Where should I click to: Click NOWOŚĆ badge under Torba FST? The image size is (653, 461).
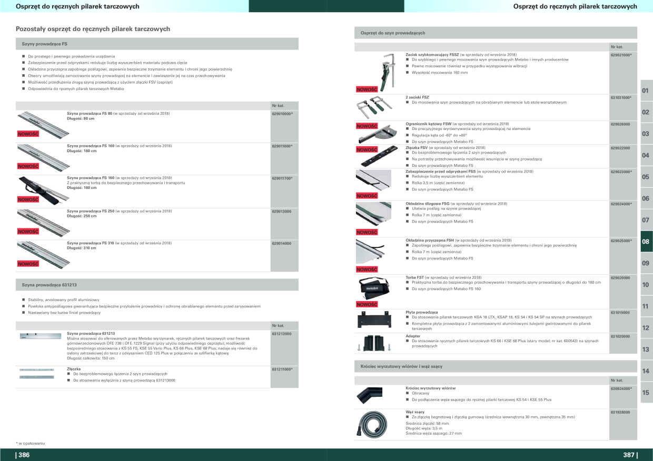tap(367, 305)
